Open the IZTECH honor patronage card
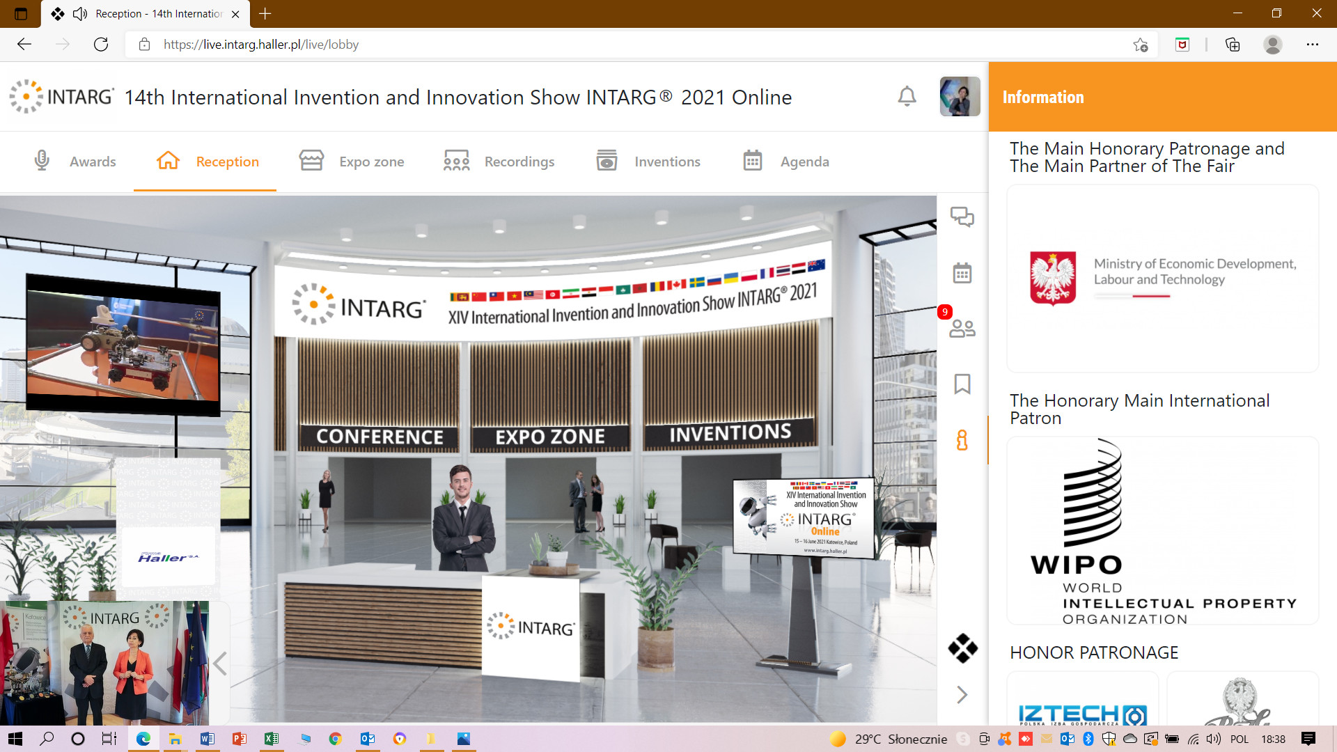The image size is (1337, 752). [1083, 698]
